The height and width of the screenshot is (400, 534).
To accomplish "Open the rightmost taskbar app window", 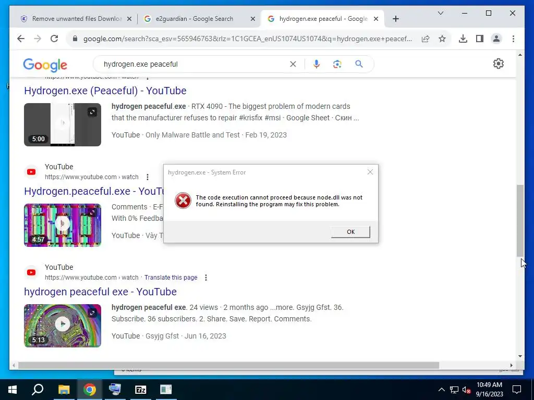I will click(166, 390).
